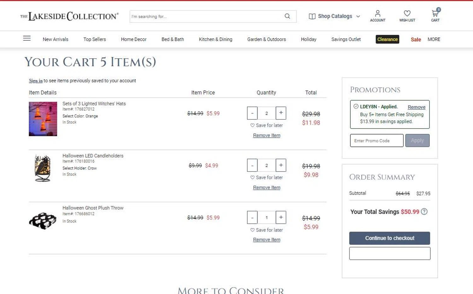Select the Witches' Hats total $11.98
Viewport: 473px width, 294px height.
311,123
